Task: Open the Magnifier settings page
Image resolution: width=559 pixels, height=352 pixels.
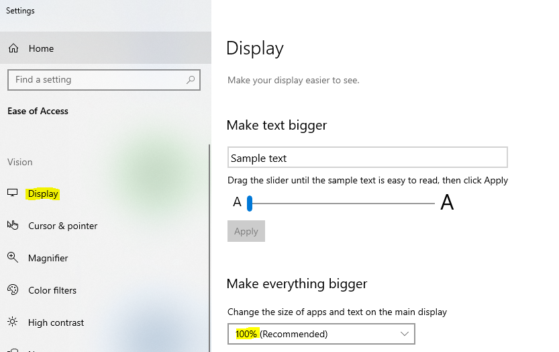Action: click(x=48, y=258)
